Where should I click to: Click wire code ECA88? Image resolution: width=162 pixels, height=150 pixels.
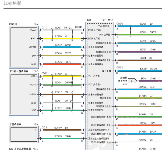coord(58,36)
